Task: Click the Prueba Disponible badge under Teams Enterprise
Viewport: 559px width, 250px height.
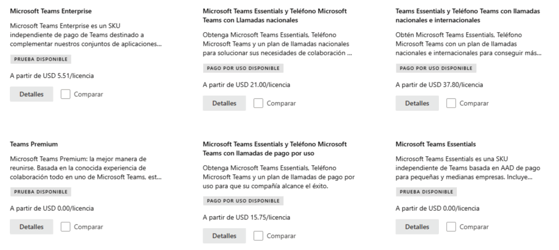Action: 41,59
